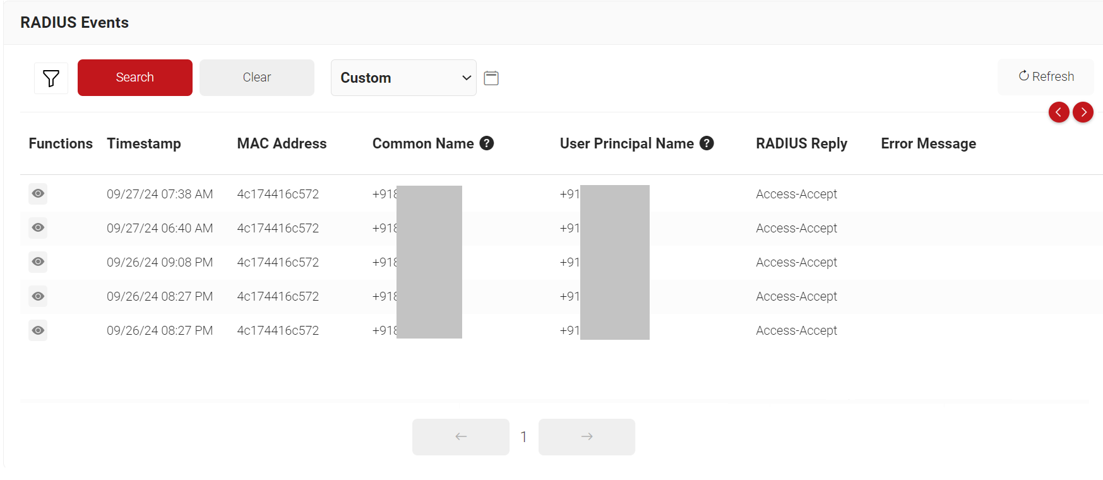Go to next page arrow

point(587,436)
